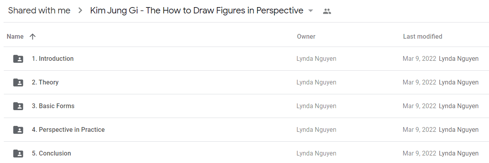
Task: Expand the folder title dropdown arrow
Action: coord(310,11)
